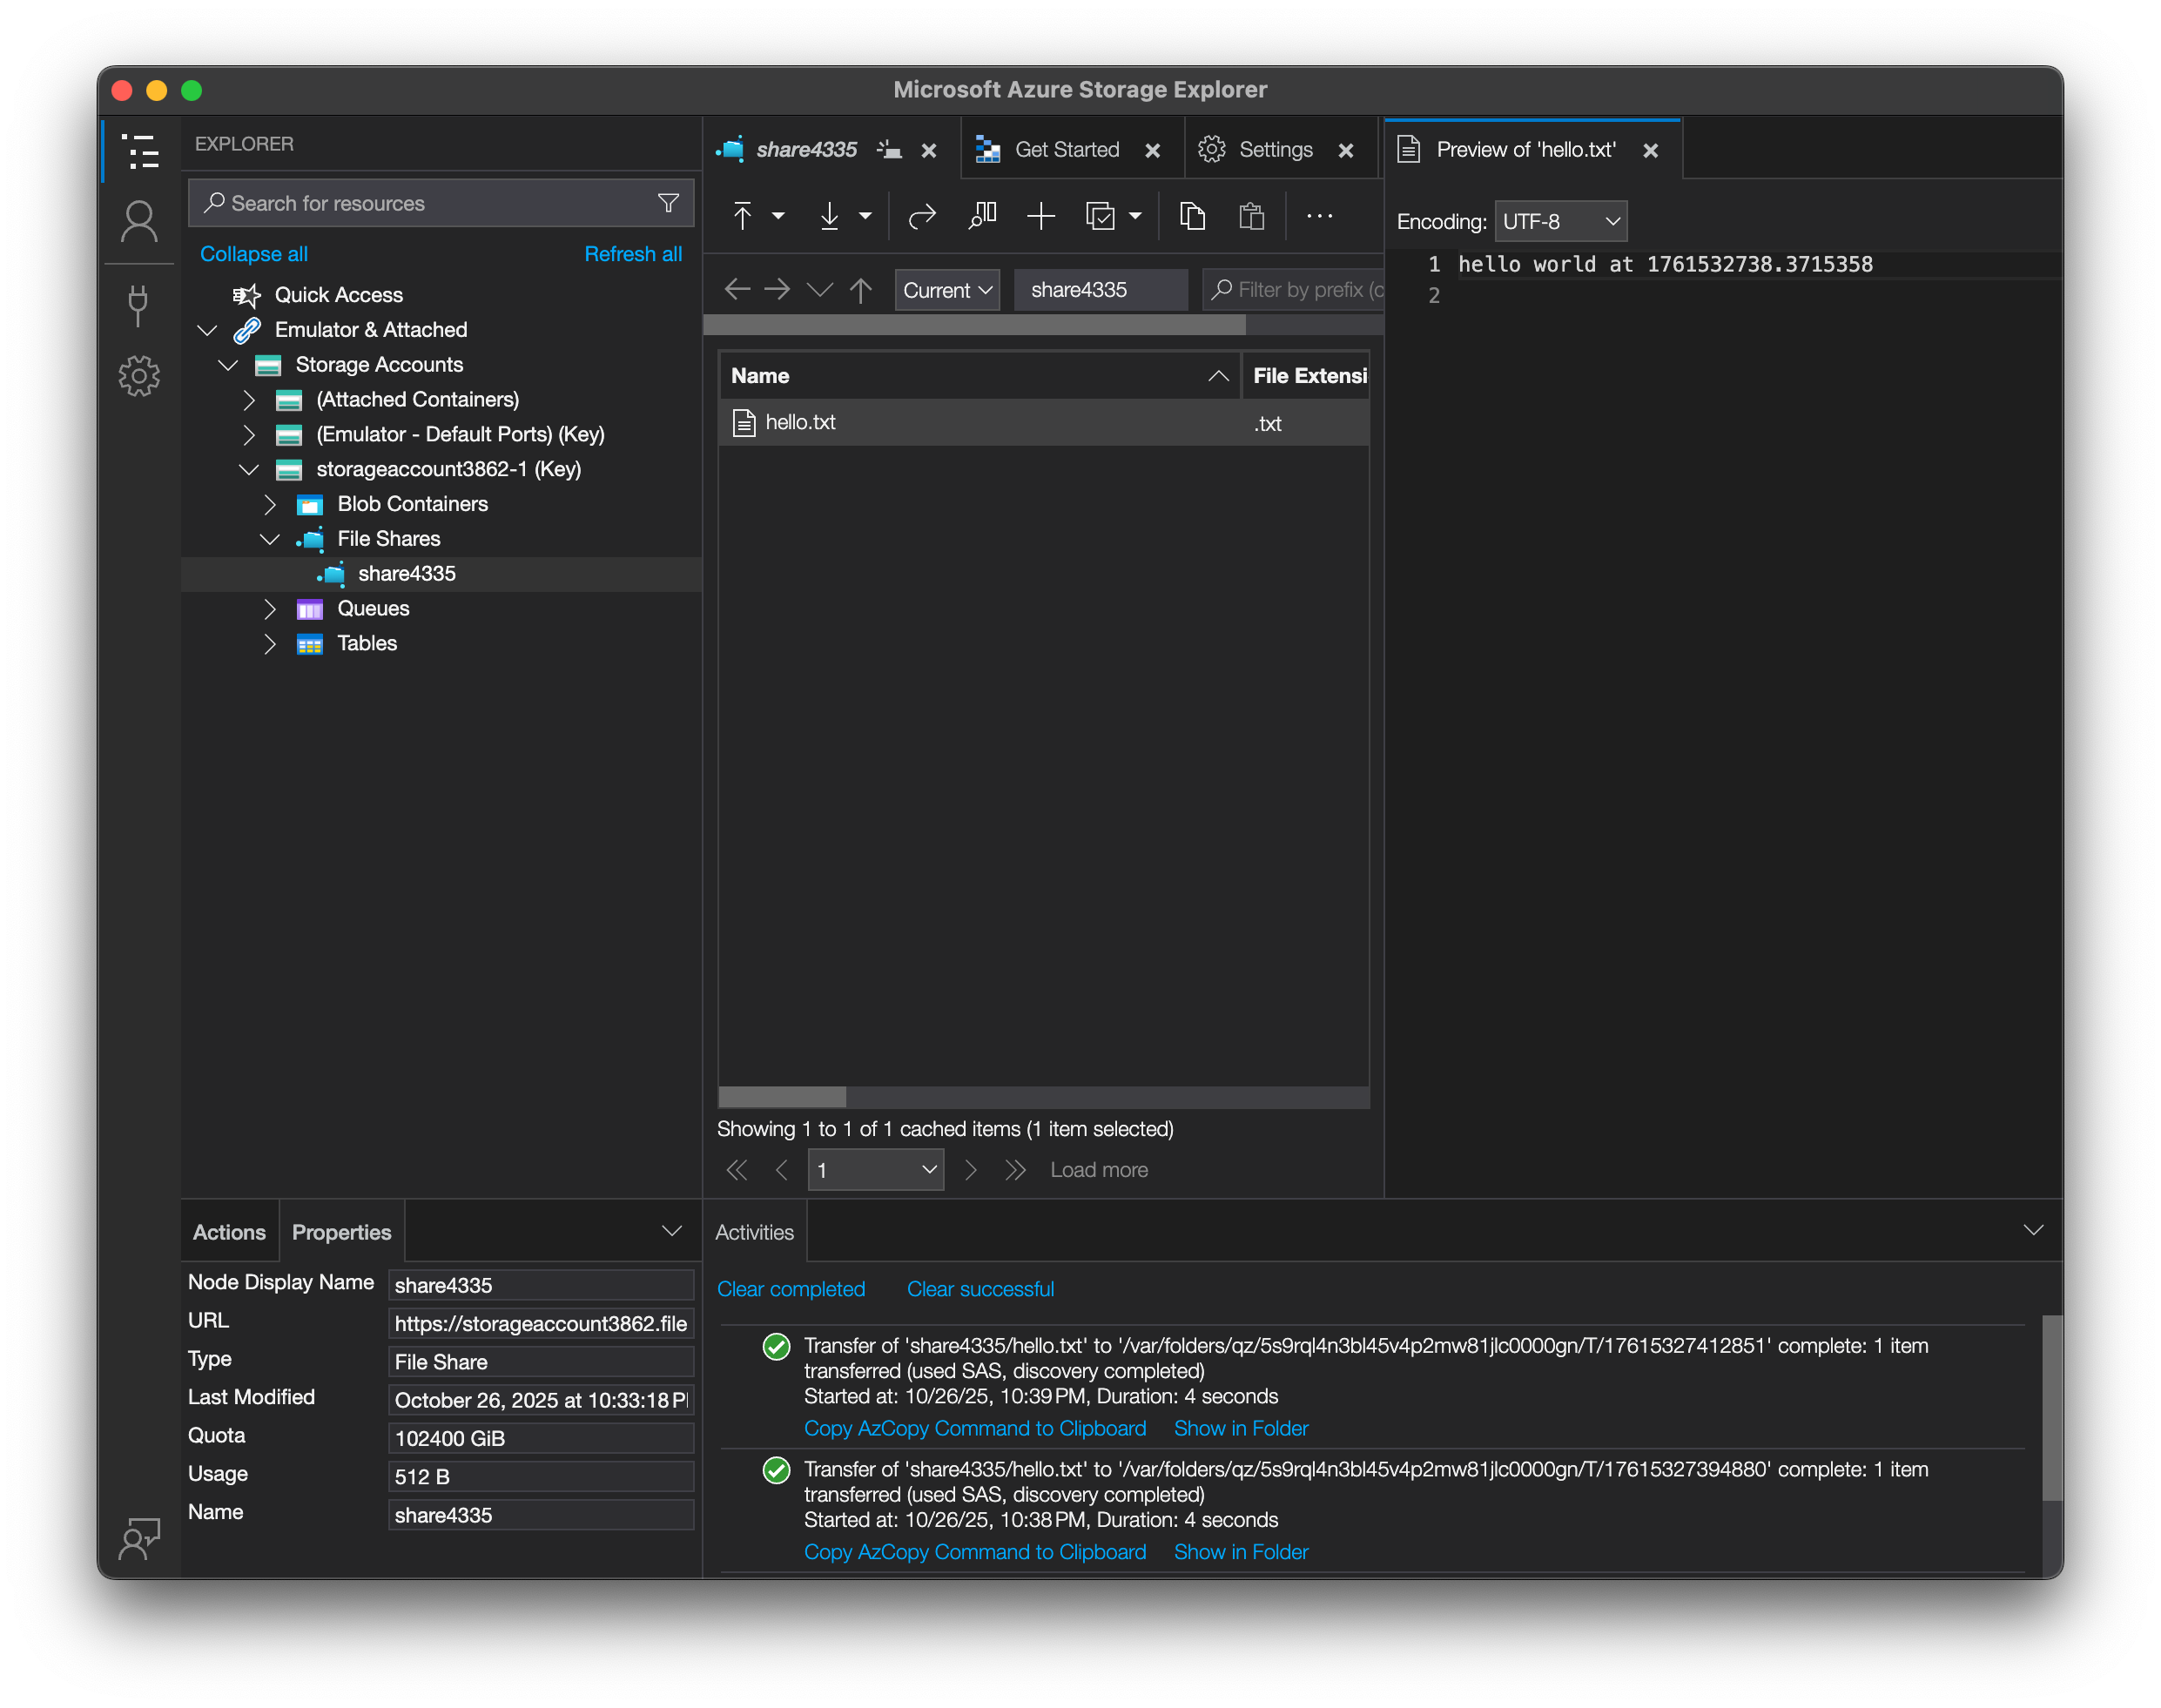Screen dimensions: 2161x1708
Task: Click the New Folder plus icon
Action: tap(1040, 216)
